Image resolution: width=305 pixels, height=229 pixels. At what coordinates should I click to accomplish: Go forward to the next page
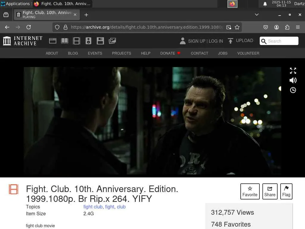[x=18, y=27]
